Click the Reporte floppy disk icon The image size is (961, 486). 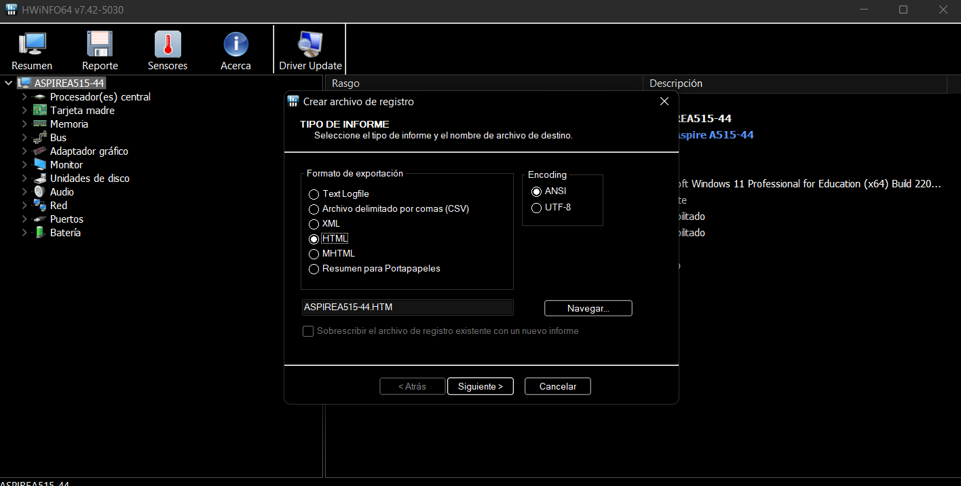[x=100, y=44]
